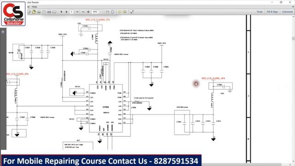Click the Create PDF toolbar icon
Screen dimensions: 295x166
(29, 12)
